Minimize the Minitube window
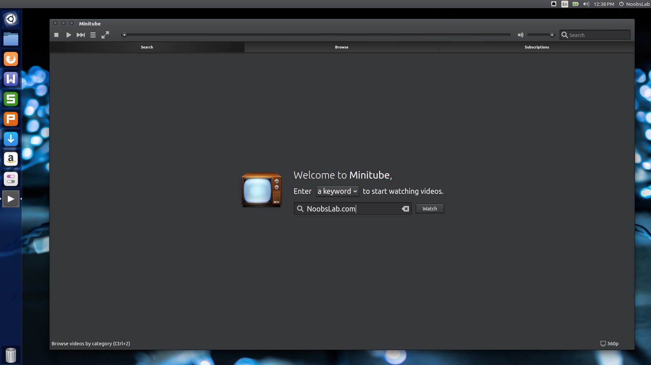 (x=63, y=23)
